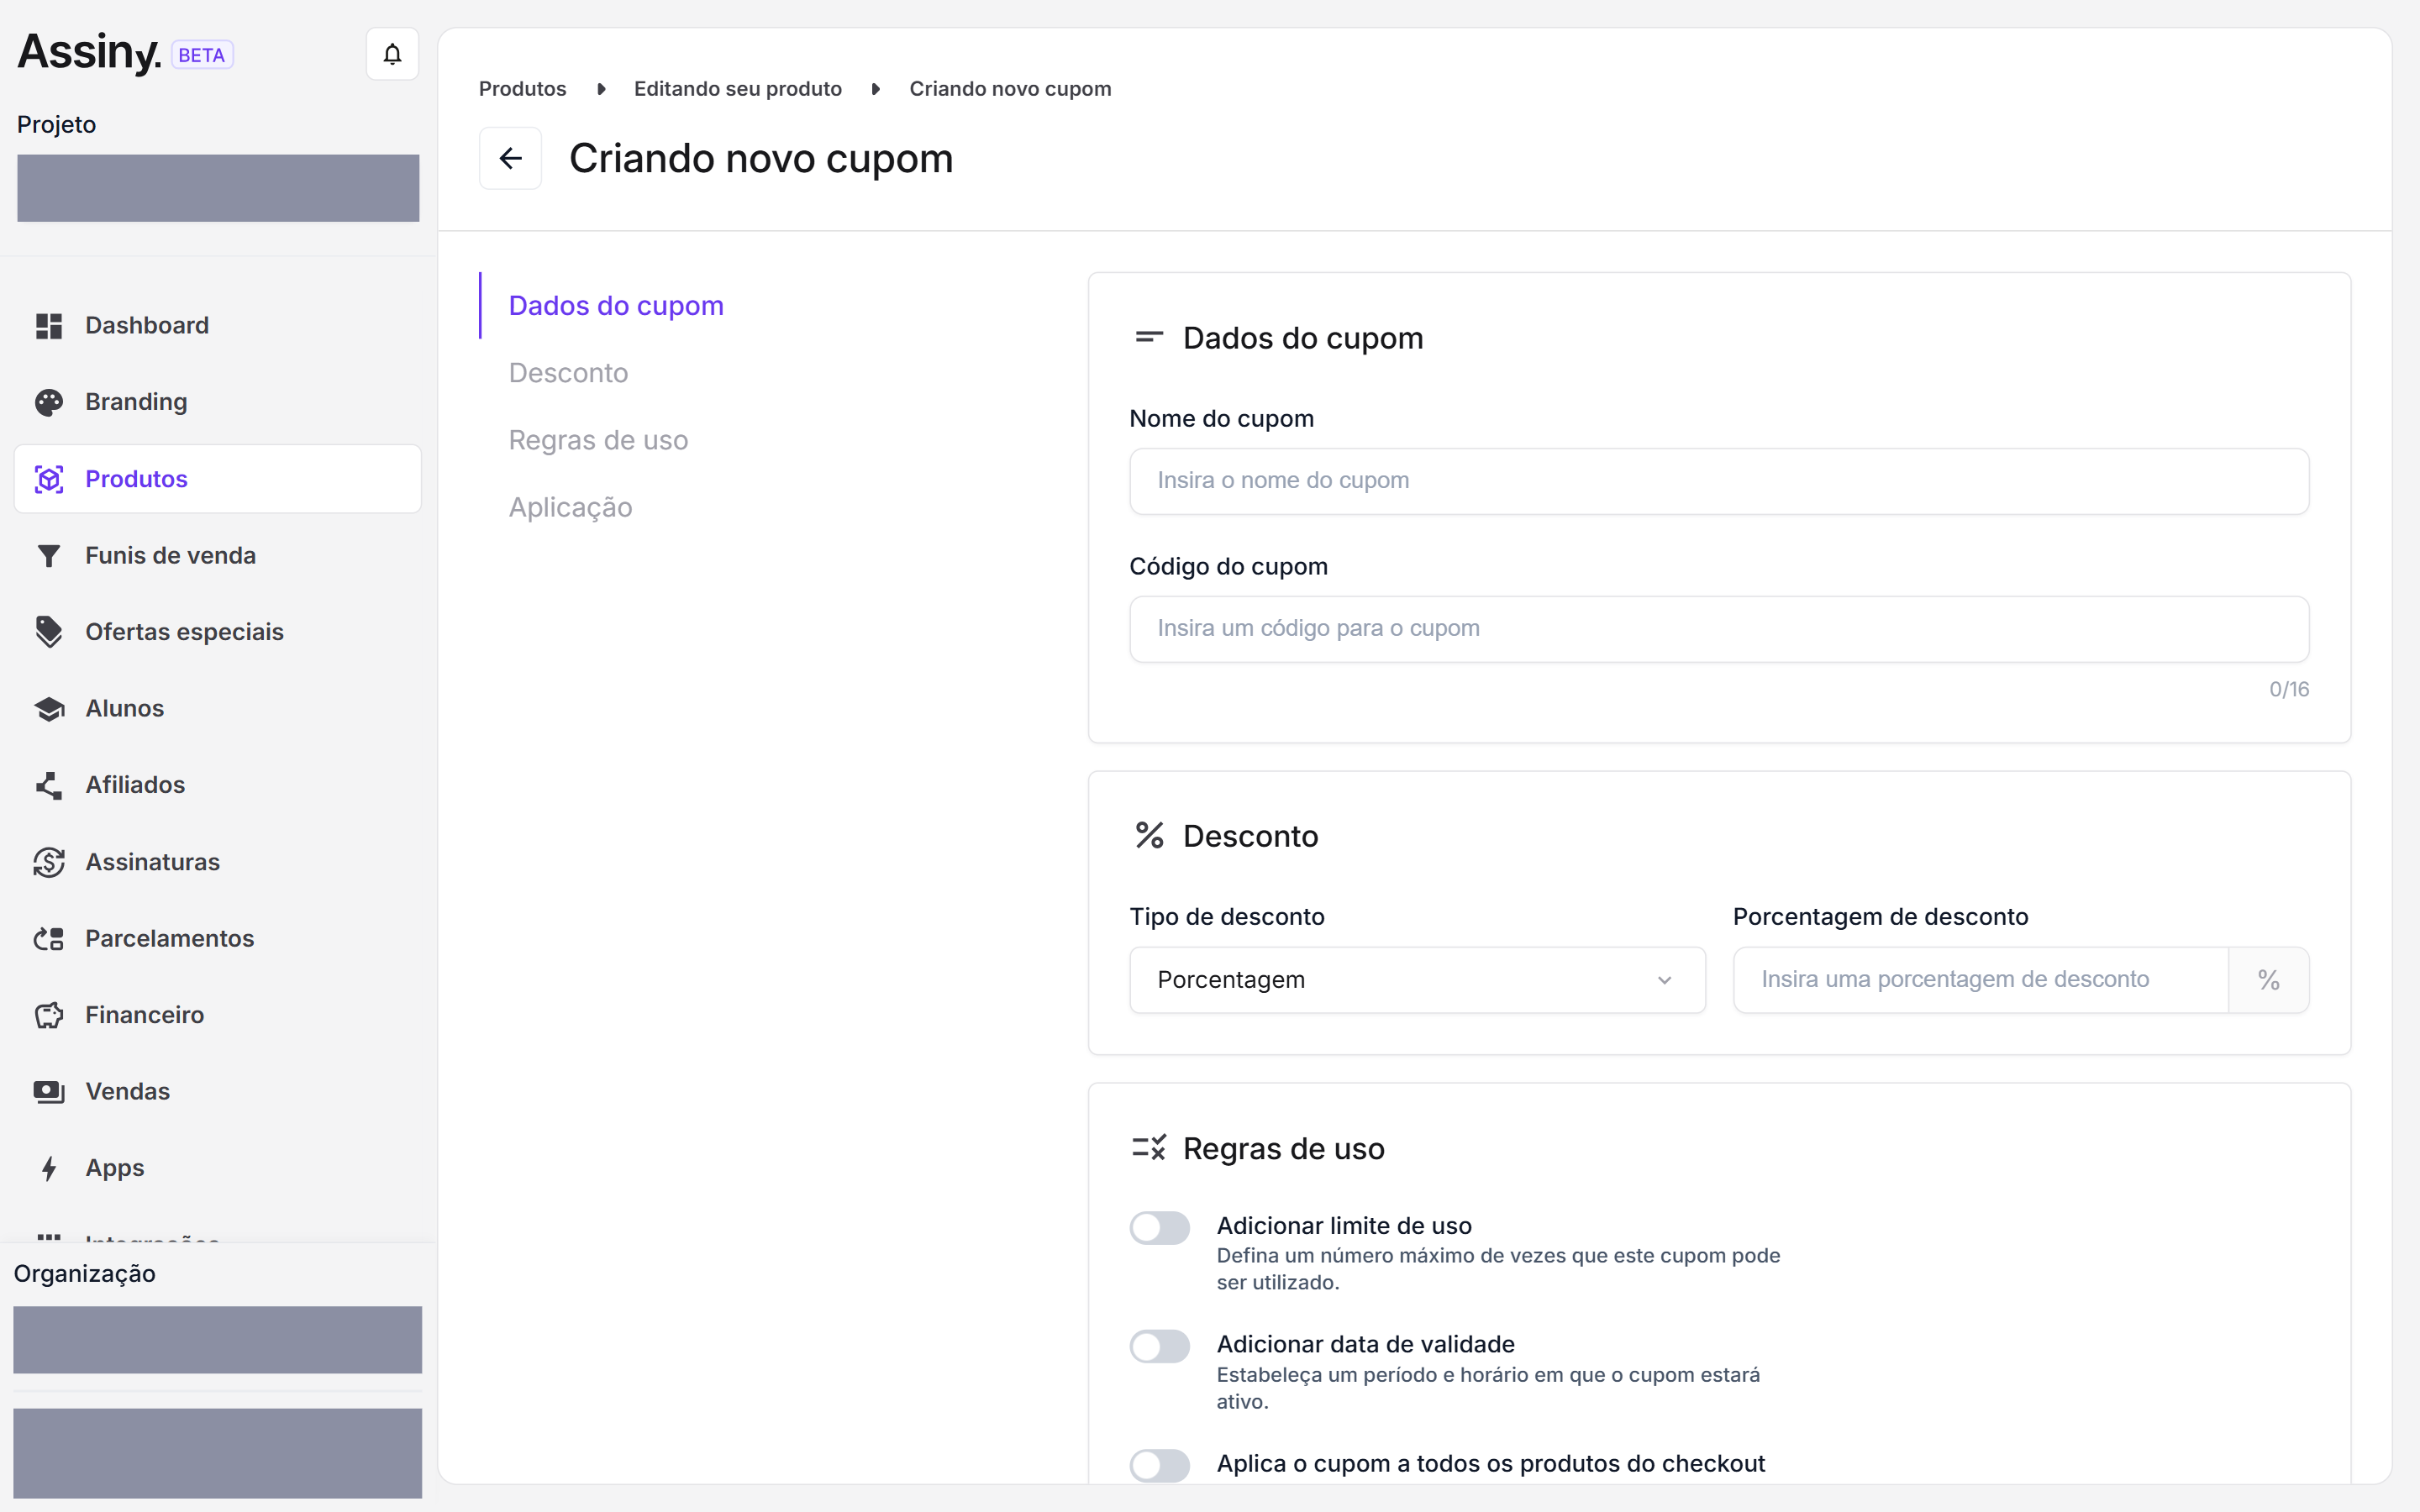The width and height of the screenshot is (2420, 1512).
Task: Open Branding in the sidebar
Action: (217, 402)
